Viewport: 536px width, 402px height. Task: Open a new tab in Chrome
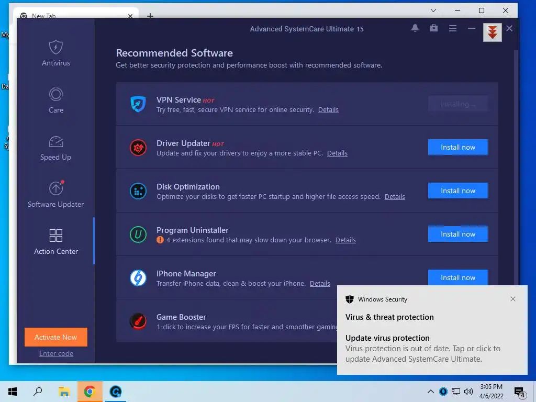(x=150, y=15)
